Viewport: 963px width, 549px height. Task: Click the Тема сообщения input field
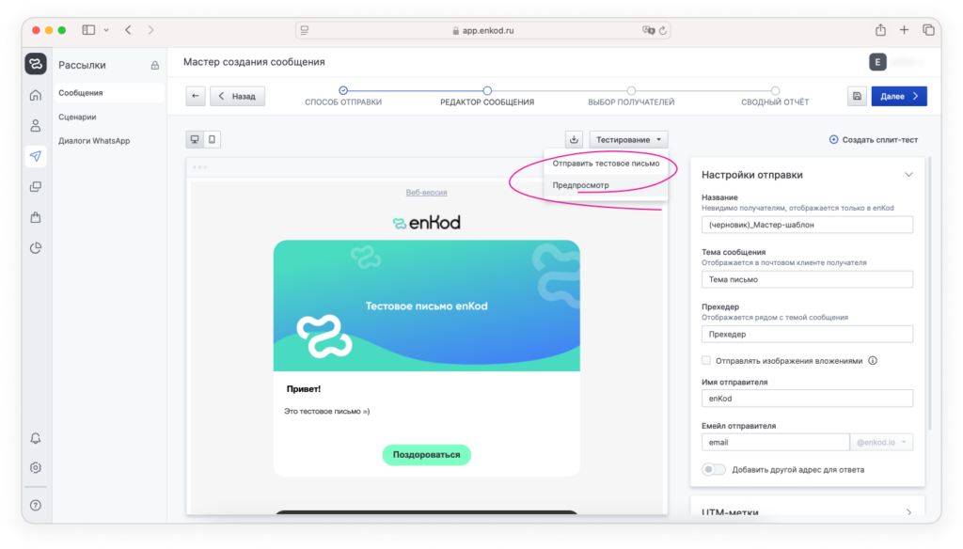click(x=807, y=279)
